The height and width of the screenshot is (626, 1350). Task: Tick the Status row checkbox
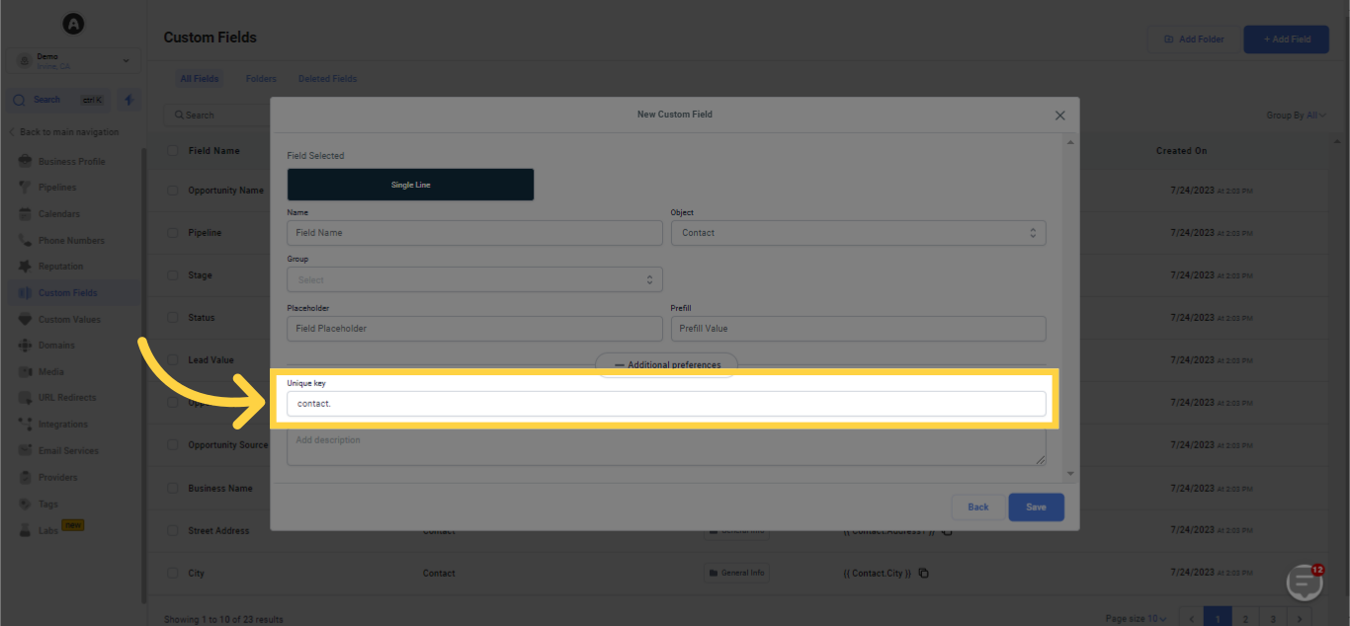[173, 318]
